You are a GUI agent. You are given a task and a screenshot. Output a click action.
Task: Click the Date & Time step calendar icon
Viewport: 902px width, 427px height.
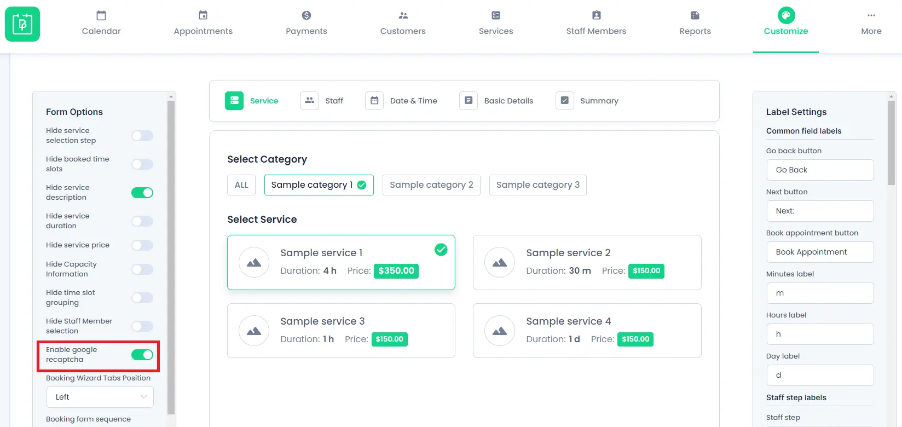coord(374,101)
